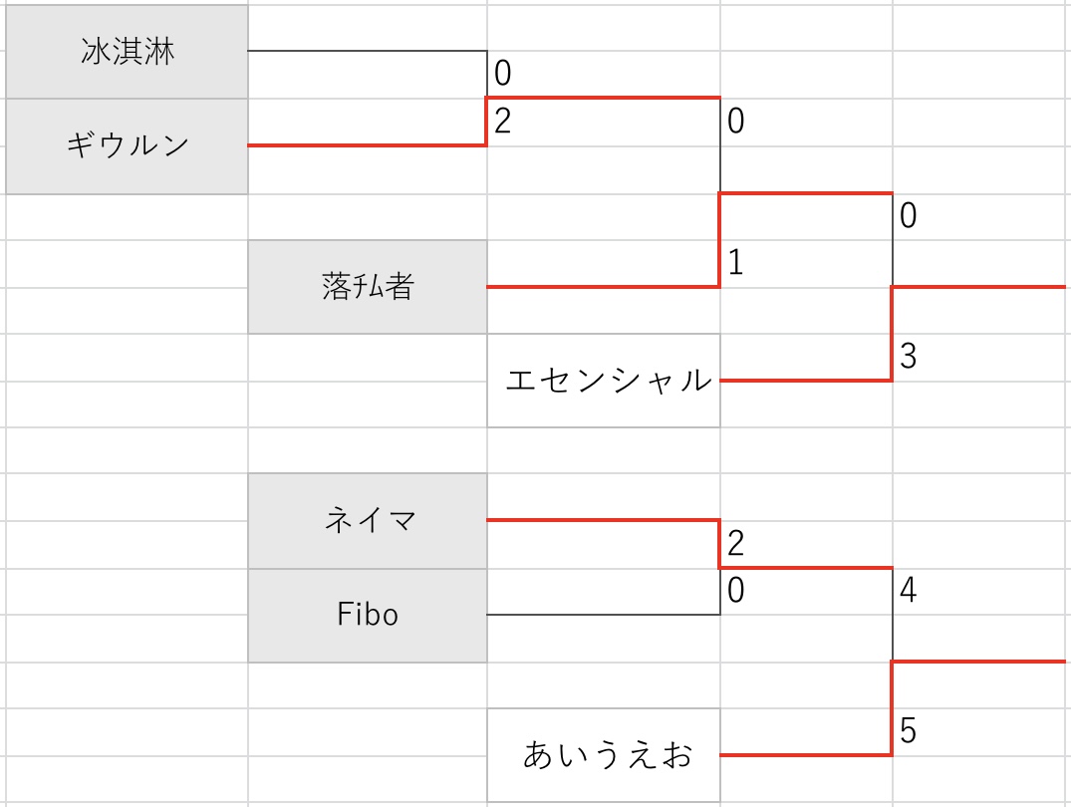Click the ネイマ player cell
1071x807 pixels.
pos(368,521)
